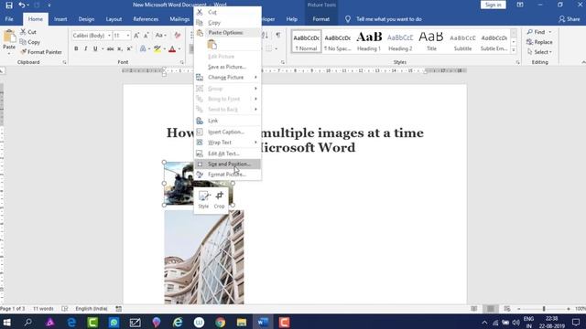The height and width of the screenshot is (329, 586).
Task: Open the Help tab
Action: pos(292,19)
